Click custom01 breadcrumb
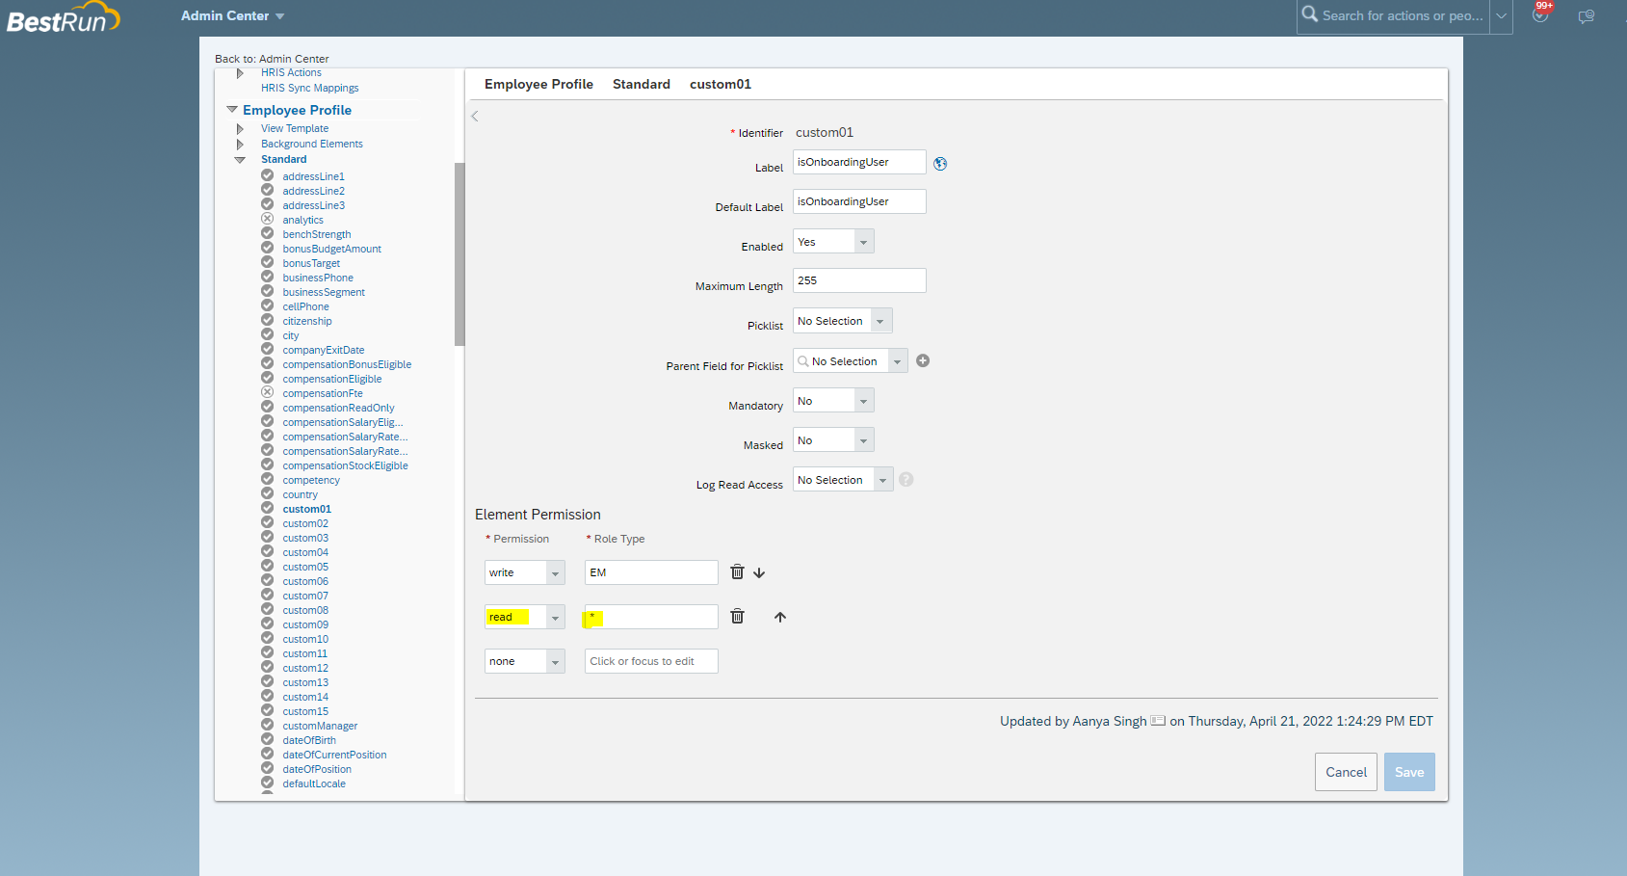Viewport: 1627px width, 876px height. pos(721,84)
